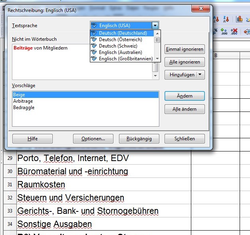
Task: Click Alle ändern button
Action: click(x=185, y=109)
